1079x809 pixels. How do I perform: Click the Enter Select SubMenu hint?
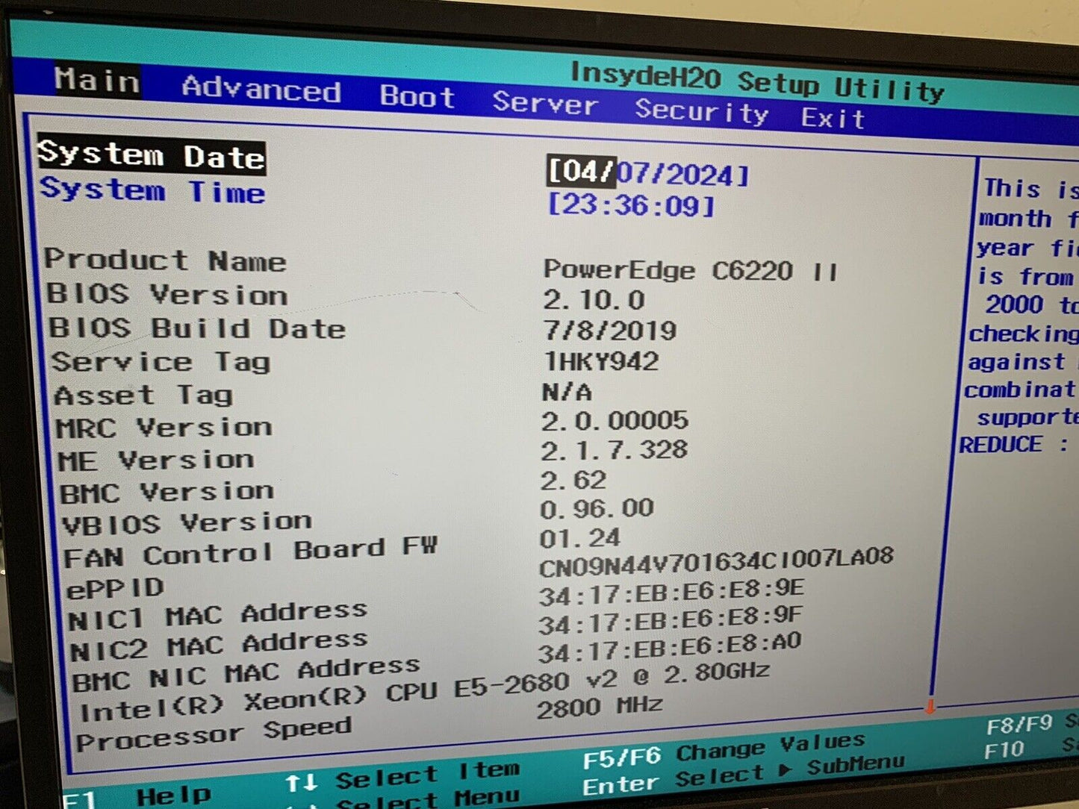[743, 775]
